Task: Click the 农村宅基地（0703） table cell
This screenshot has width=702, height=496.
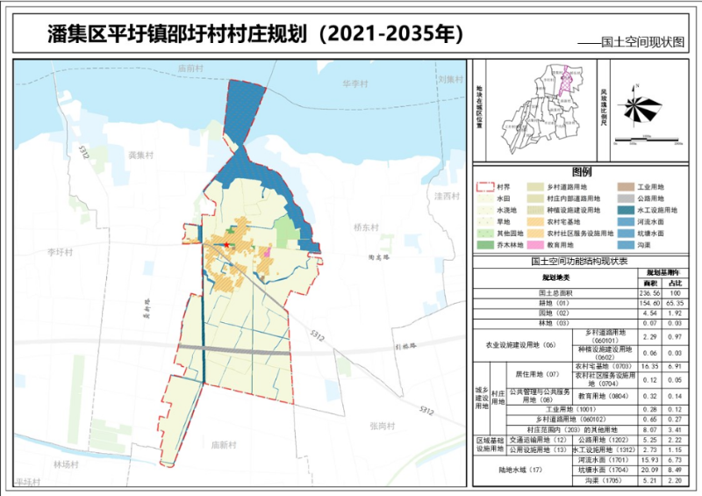Action: [604, 366]
